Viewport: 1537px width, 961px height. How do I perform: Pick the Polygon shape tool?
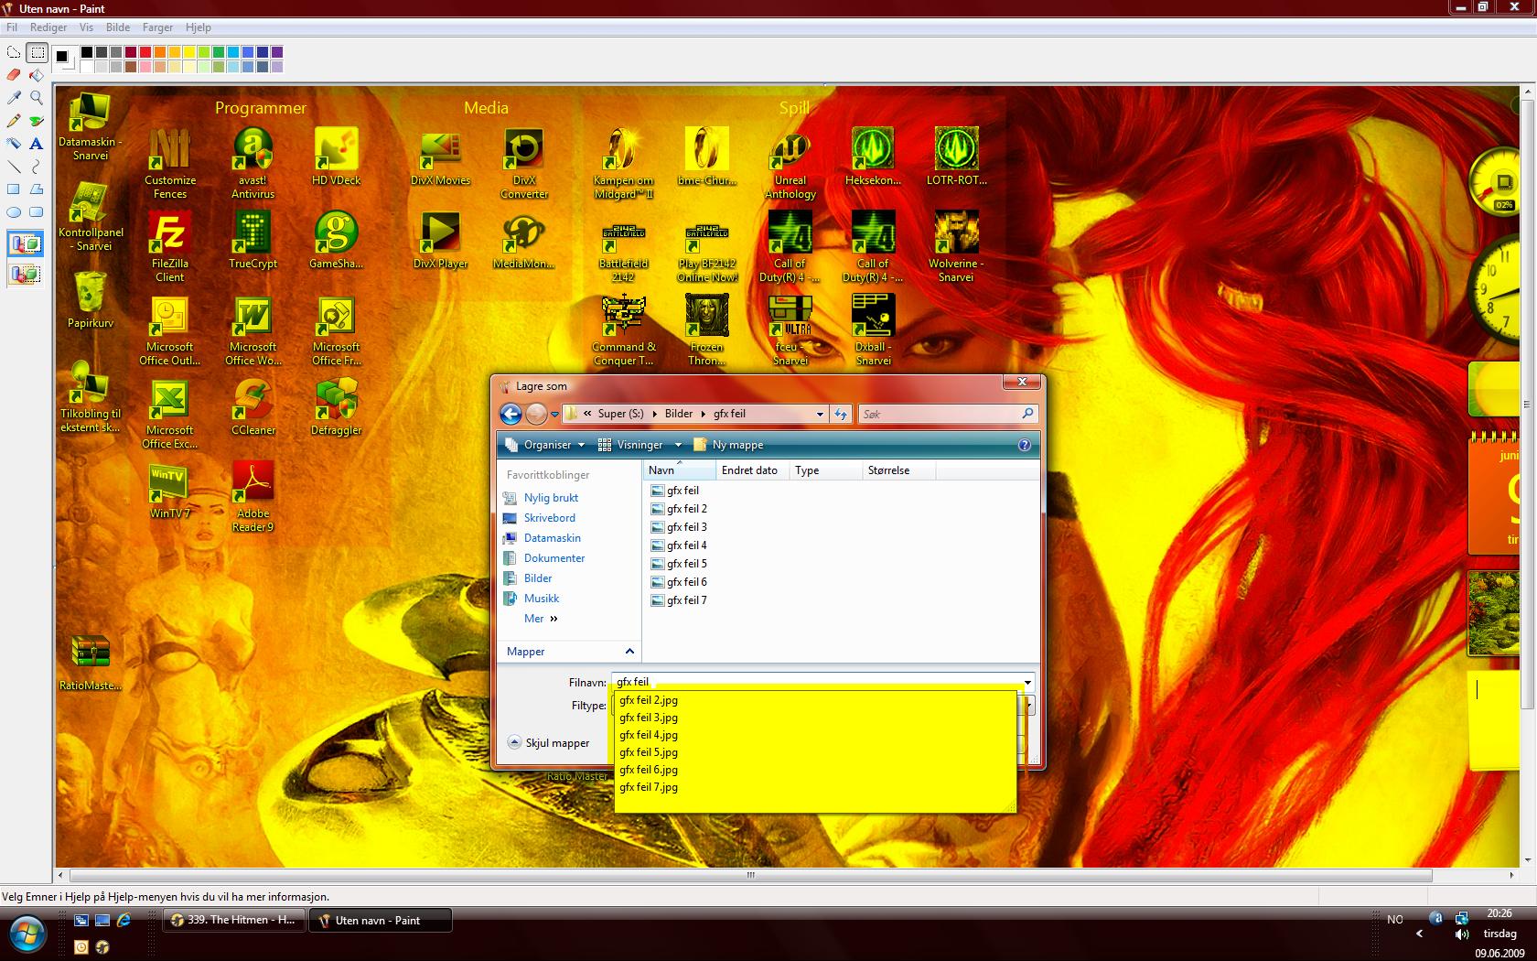click(x=37, y=189)
